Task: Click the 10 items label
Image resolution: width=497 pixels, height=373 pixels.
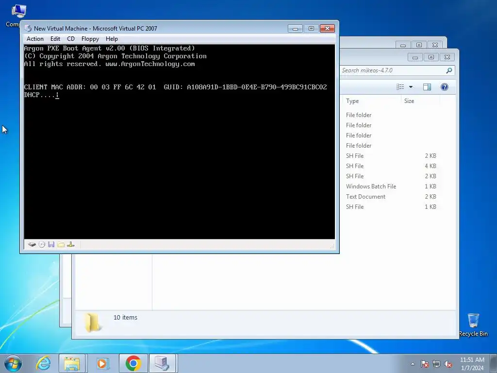Action: click(x=125, y=318)
